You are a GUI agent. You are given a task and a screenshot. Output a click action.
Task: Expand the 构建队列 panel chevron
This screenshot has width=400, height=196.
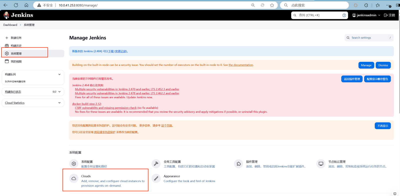click(x=59, y=74)
